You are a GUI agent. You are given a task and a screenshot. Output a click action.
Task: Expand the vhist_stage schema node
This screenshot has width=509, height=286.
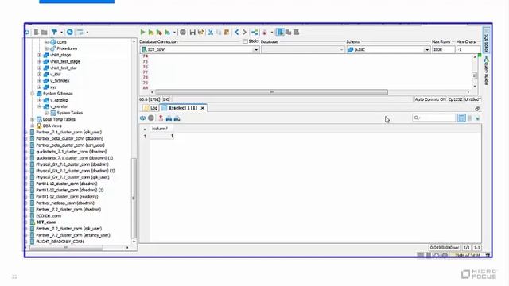pos(39,55)
